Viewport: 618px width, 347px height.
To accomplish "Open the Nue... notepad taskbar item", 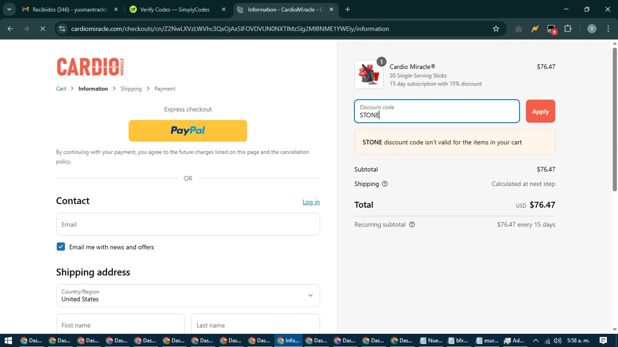I will pos(431,340).
